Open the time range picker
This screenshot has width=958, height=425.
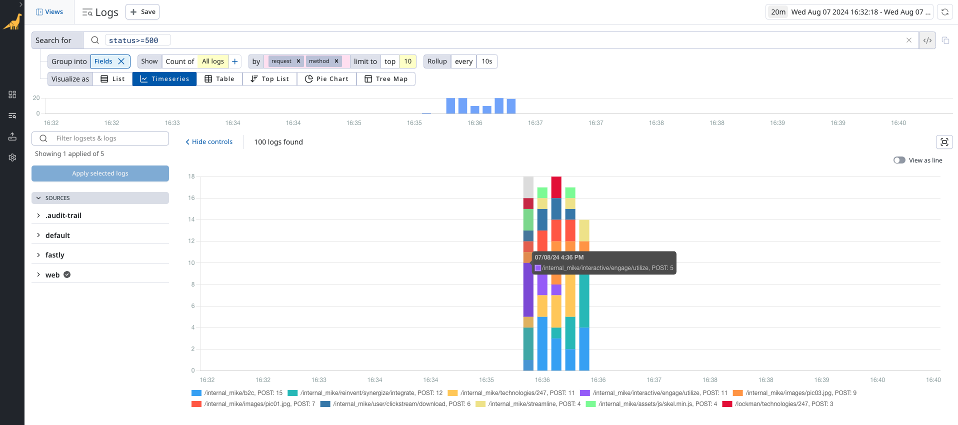click(x=849, y=12)
